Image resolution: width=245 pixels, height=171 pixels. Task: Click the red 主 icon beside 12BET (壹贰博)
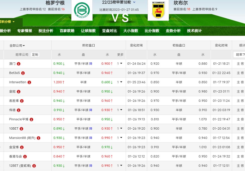[x=34, y=166]
